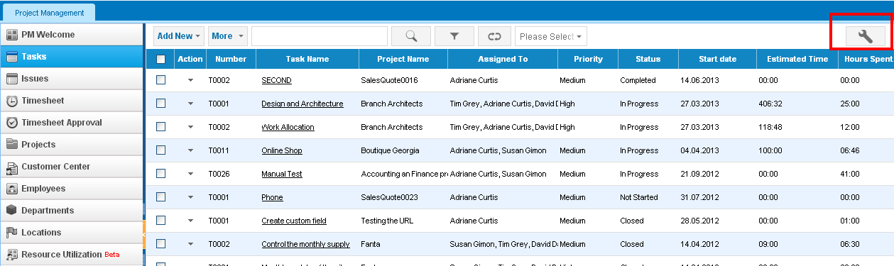Check the Online Shop row box

(x=160, y=150)
